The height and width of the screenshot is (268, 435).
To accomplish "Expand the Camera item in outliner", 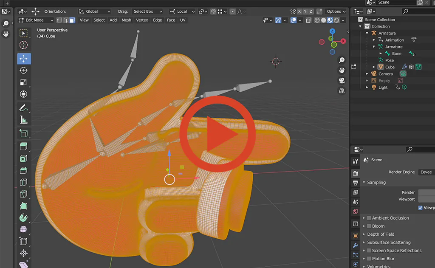I will coord(367,74).
